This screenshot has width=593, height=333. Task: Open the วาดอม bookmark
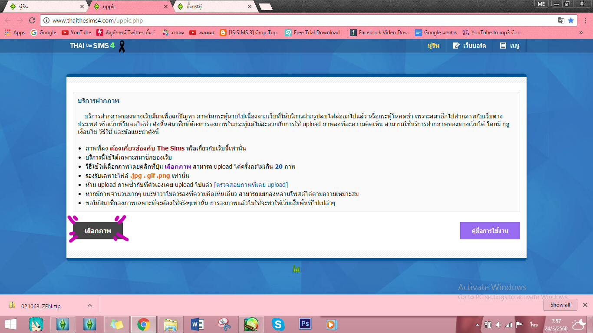[173, 33]
